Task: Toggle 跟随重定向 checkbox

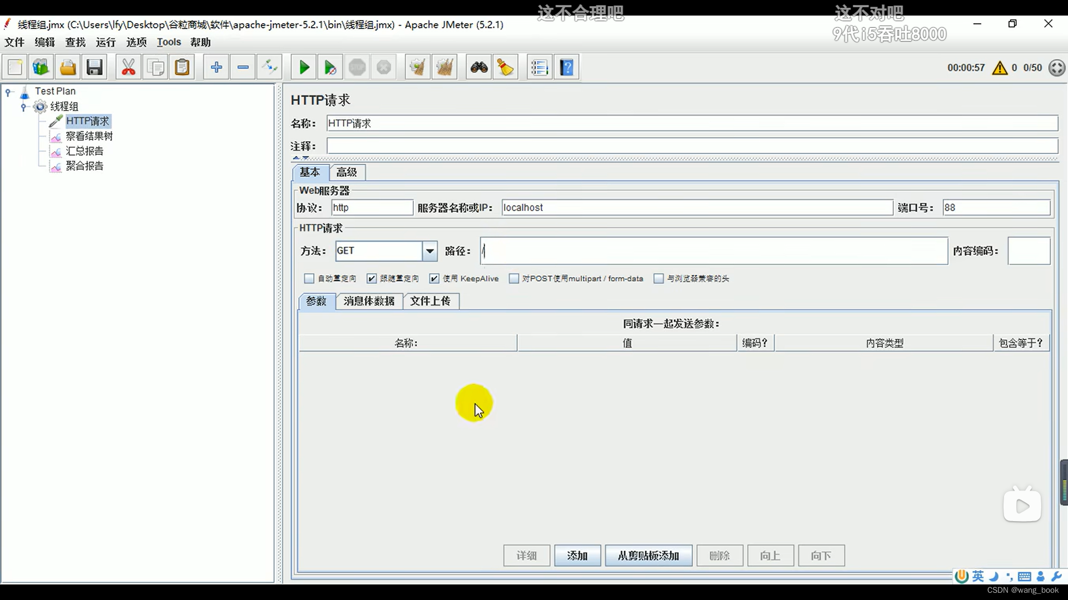Action: point(372,278)
